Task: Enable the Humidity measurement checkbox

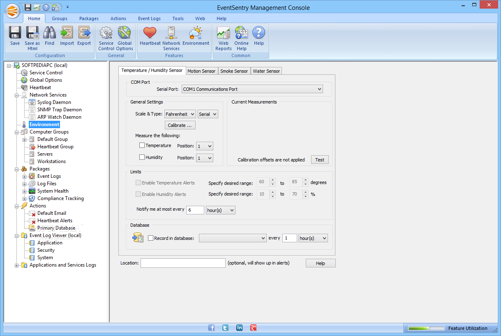Action: (142, 157)
